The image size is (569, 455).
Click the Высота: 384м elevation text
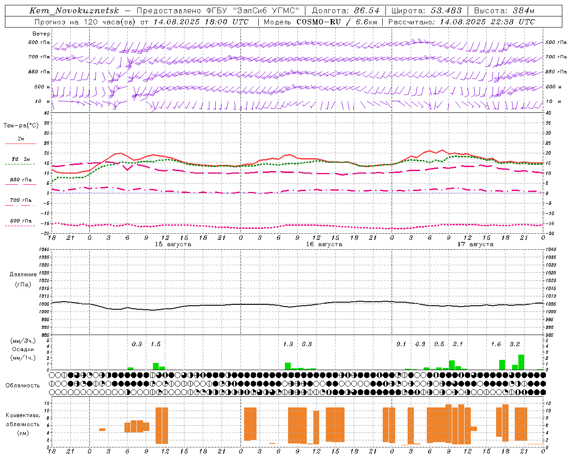tap(504, 11)
